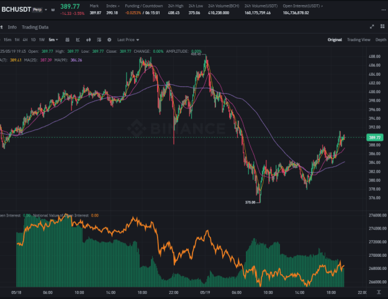The height and width of the screenshot is (299, 388).
Task: Open the multi-chart grid layout icon
Action: pos(382,26)
